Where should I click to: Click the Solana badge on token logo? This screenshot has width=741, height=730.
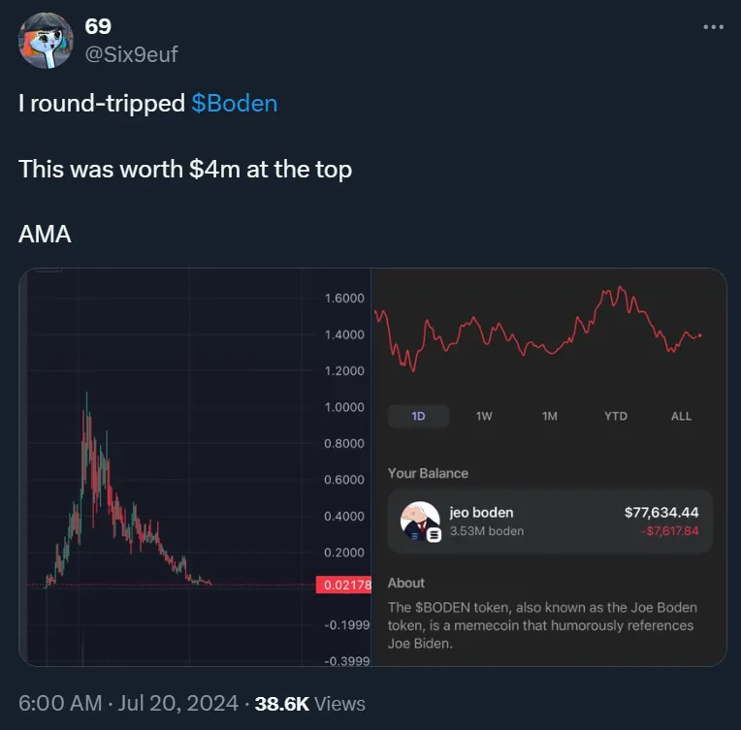pyautogui.click(x=434, y=535)
